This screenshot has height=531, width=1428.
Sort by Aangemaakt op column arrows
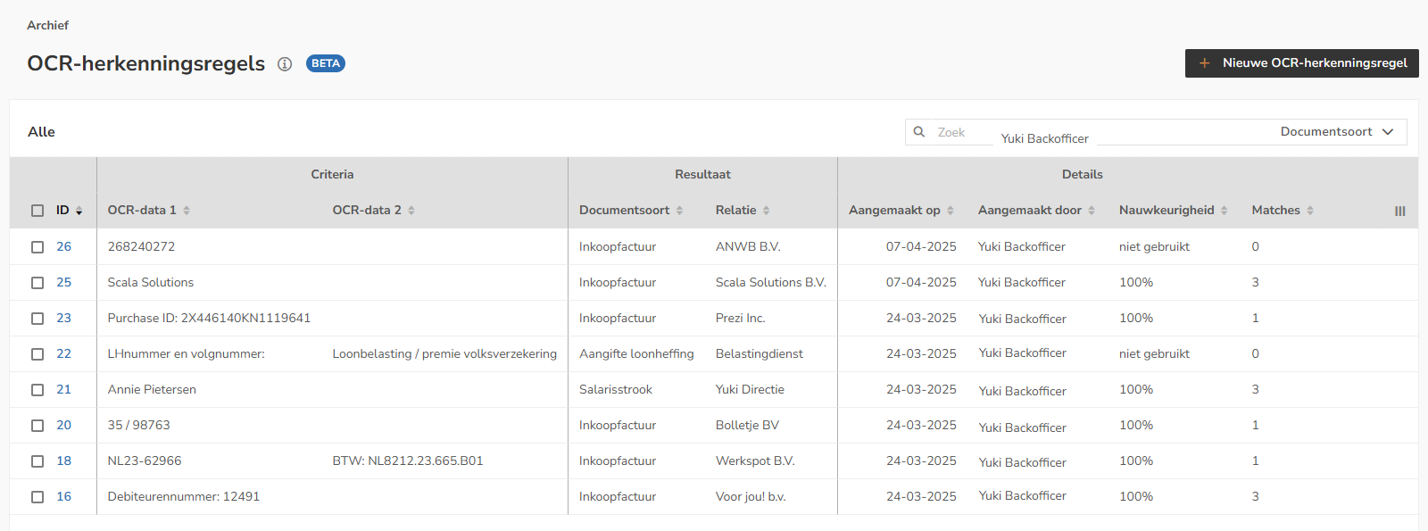(x=951, y=211)
